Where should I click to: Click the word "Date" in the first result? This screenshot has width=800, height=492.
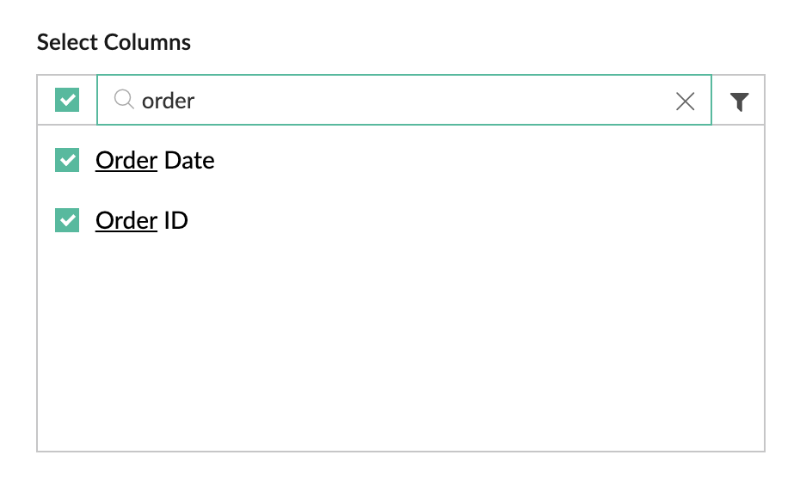(x=189, y=160)
